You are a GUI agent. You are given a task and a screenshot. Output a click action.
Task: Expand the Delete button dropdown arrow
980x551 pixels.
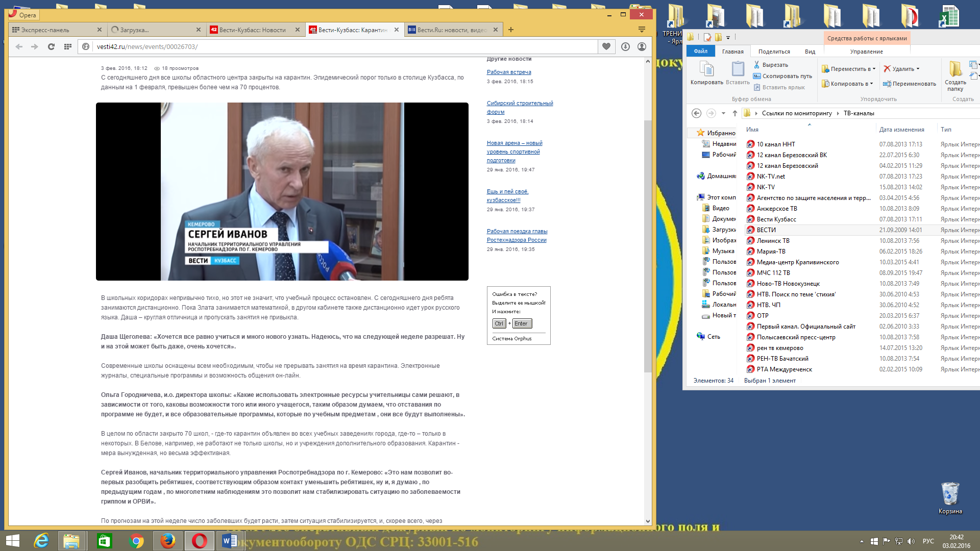918,69
